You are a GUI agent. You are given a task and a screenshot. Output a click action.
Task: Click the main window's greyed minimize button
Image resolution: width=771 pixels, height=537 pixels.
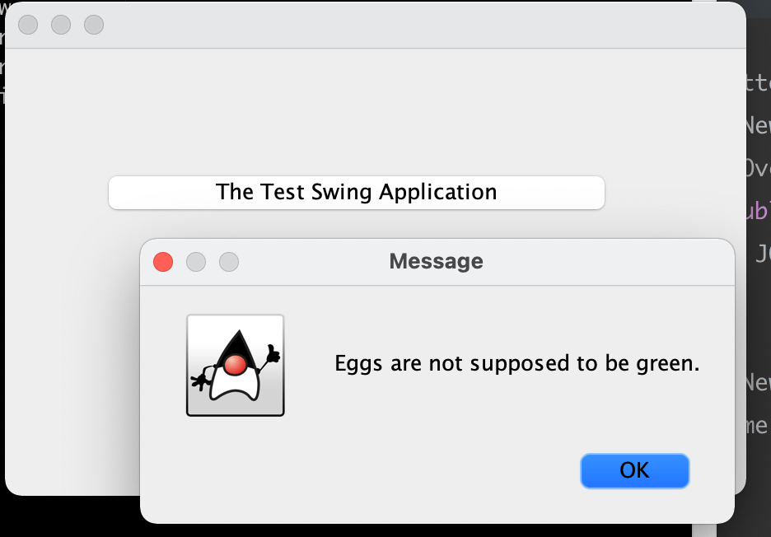(61, 25)
